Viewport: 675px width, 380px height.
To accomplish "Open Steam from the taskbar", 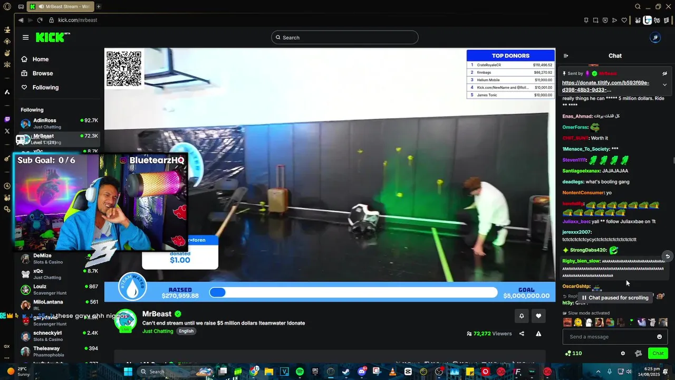I will [346, 372].
